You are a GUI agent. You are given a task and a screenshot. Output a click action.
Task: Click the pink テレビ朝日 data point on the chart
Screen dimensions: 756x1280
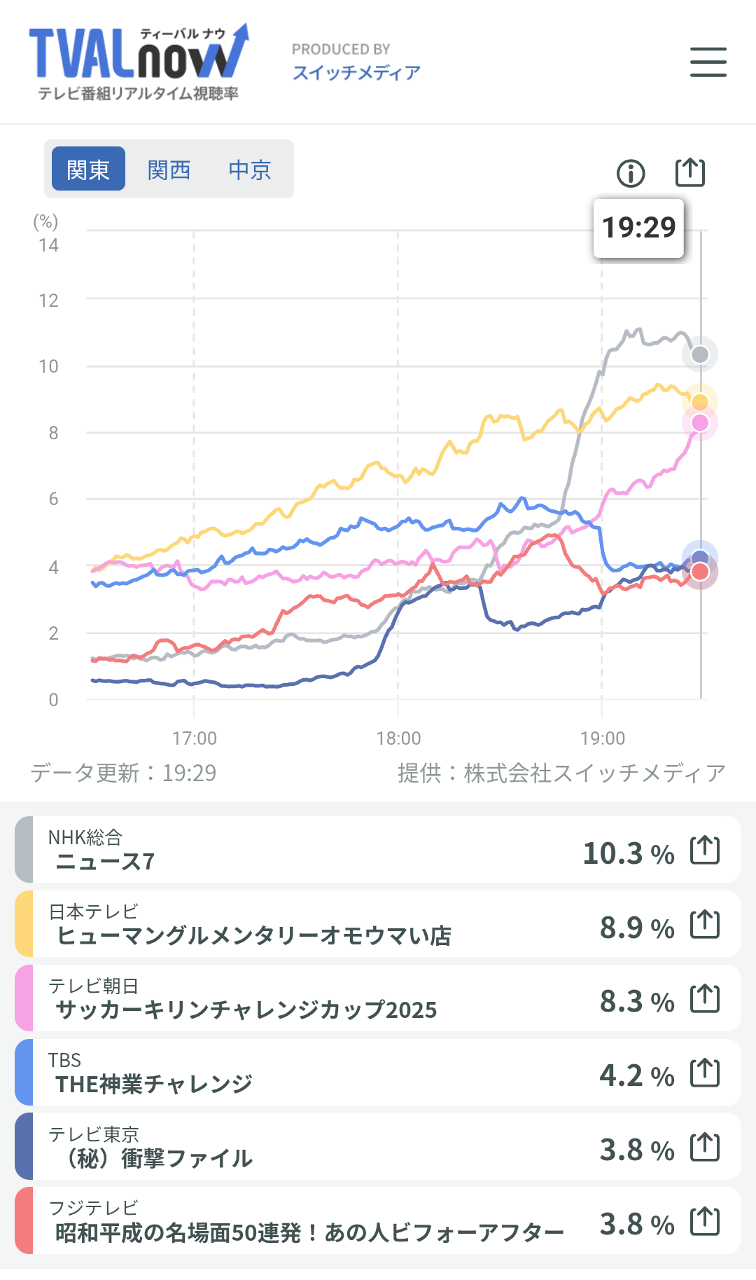point(700,423)
